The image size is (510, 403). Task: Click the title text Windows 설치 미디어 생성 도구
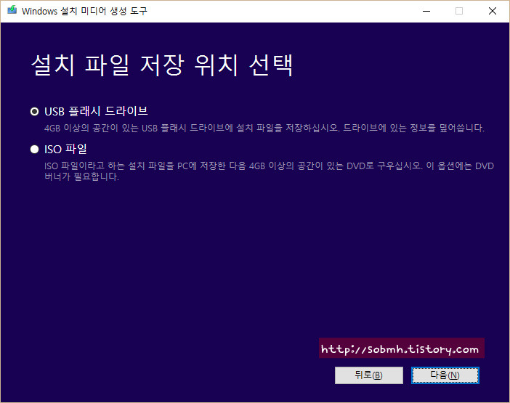pyautogui.click(x=84, y=11)
